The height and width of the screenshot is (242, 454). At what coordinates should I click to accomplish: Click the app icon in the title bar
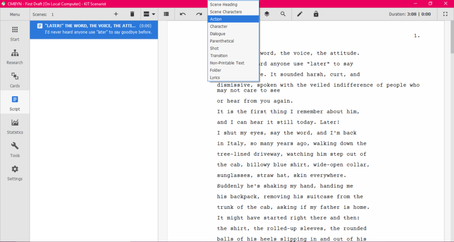click(4, 4)
